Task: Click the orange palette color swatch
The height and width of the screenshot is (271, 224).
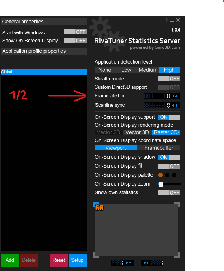Action: [x=160, y=175]
